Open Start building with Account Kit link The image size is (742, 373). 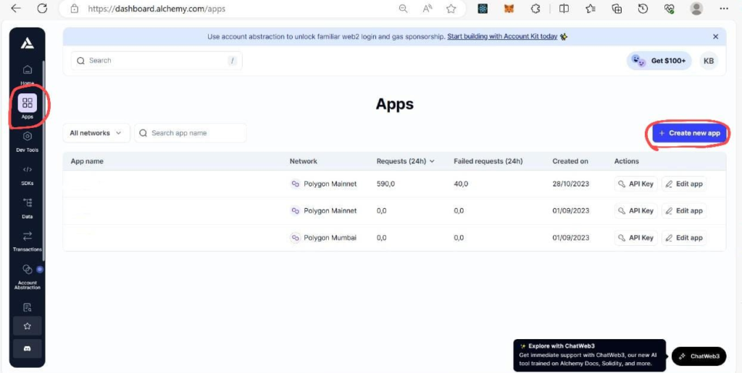pos(502,36)
